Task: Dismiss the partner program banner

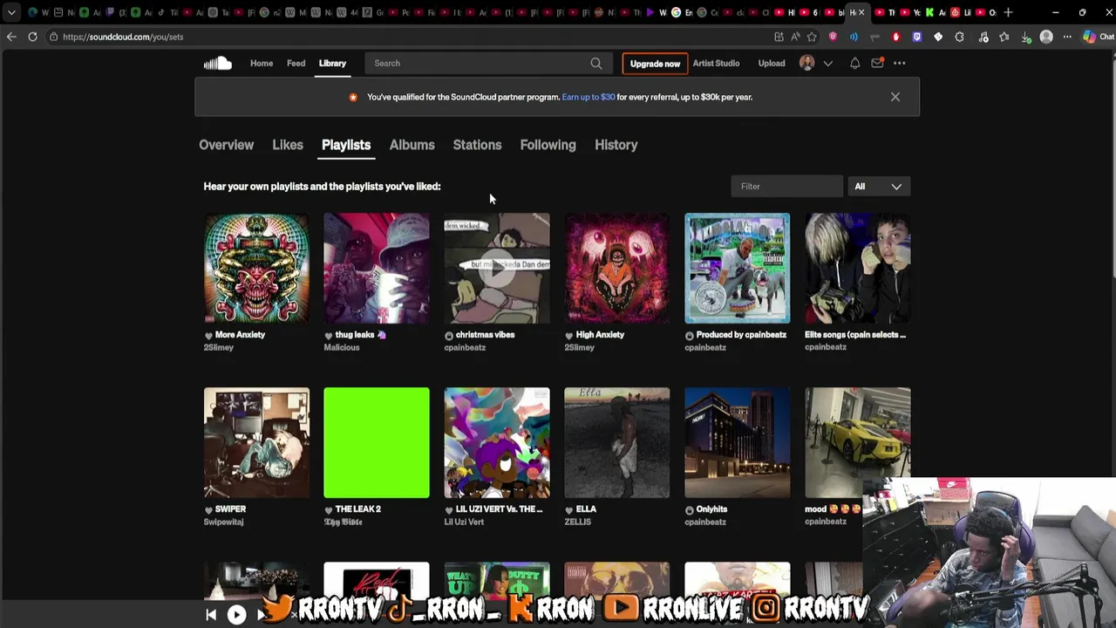Action: coord(895,97)
